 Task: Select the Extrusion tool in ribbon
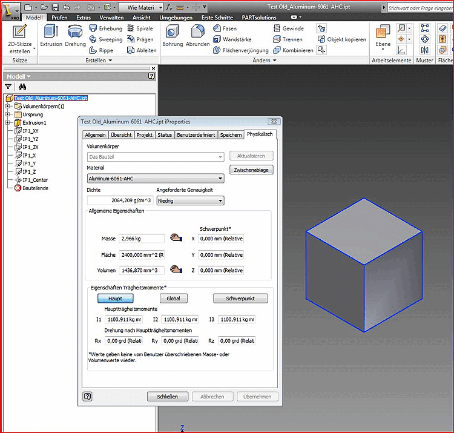[x=51, y=38]
